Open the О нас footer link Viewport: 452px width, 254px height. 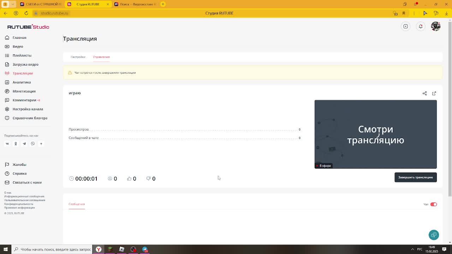coord(8,193)
